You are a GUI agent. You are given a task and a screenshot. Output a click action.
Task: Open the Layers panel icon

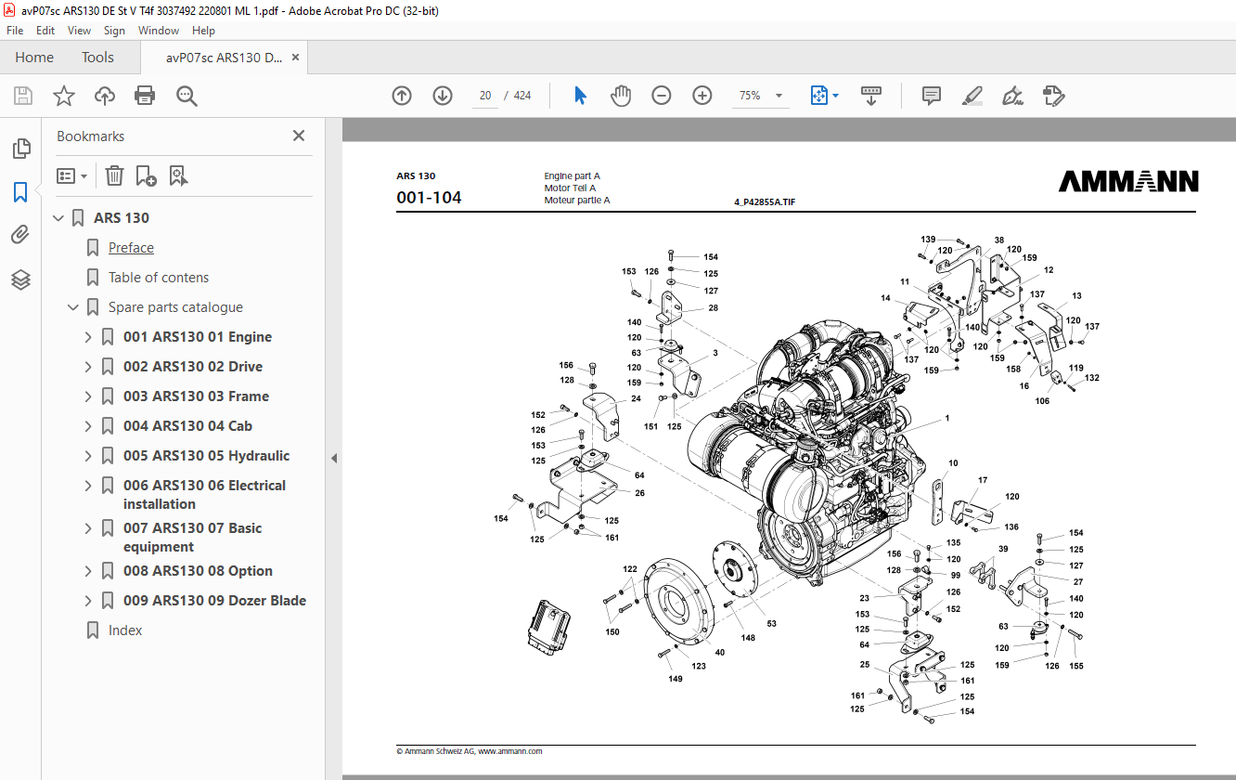tap(20, 279)
